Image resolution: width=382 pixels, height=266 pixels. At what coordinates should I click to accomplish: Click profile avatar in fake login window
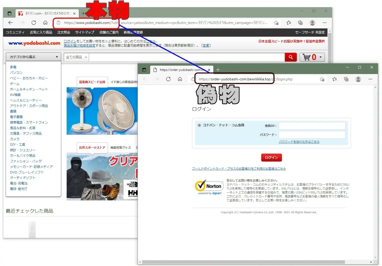click(x=358, y=79)
